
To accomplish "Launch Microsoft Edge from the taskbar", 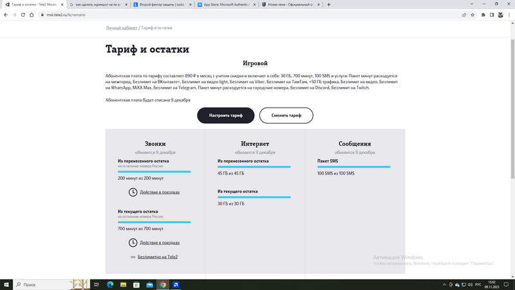I will pos(110,284).
